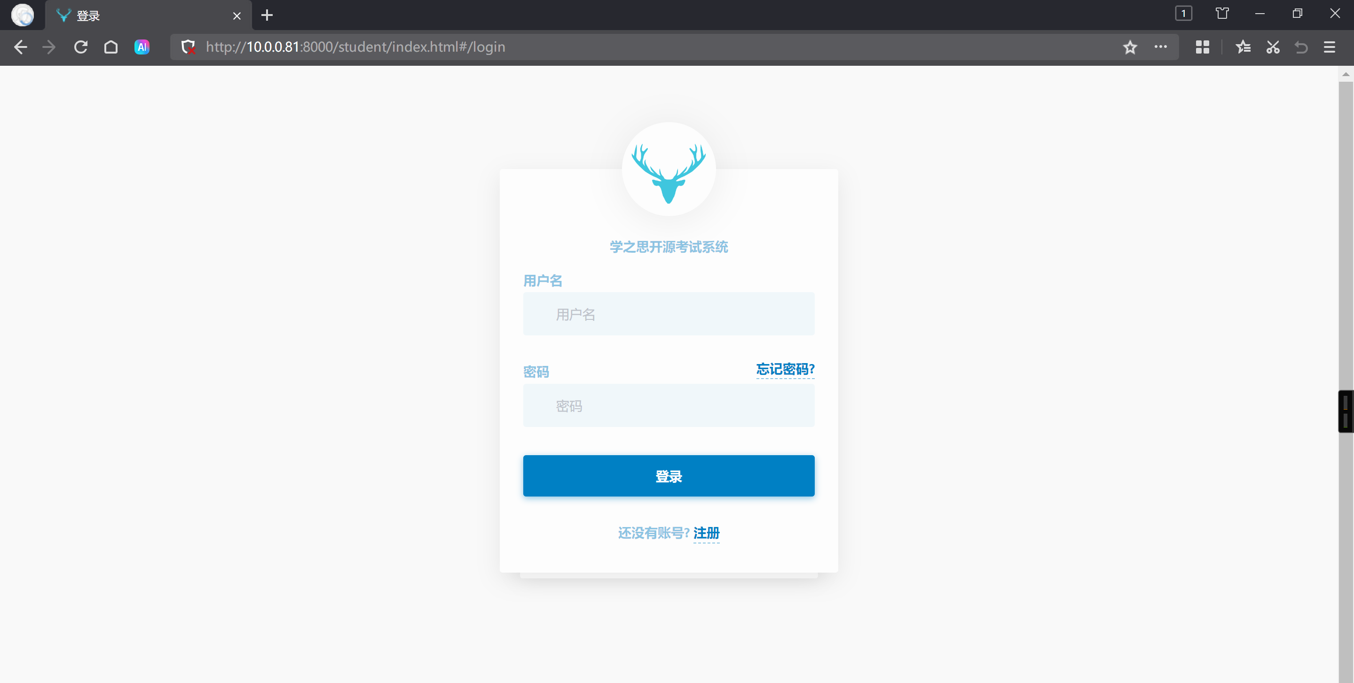
Task: Open the address bar three-dots menu
Action: [1160, 47]
